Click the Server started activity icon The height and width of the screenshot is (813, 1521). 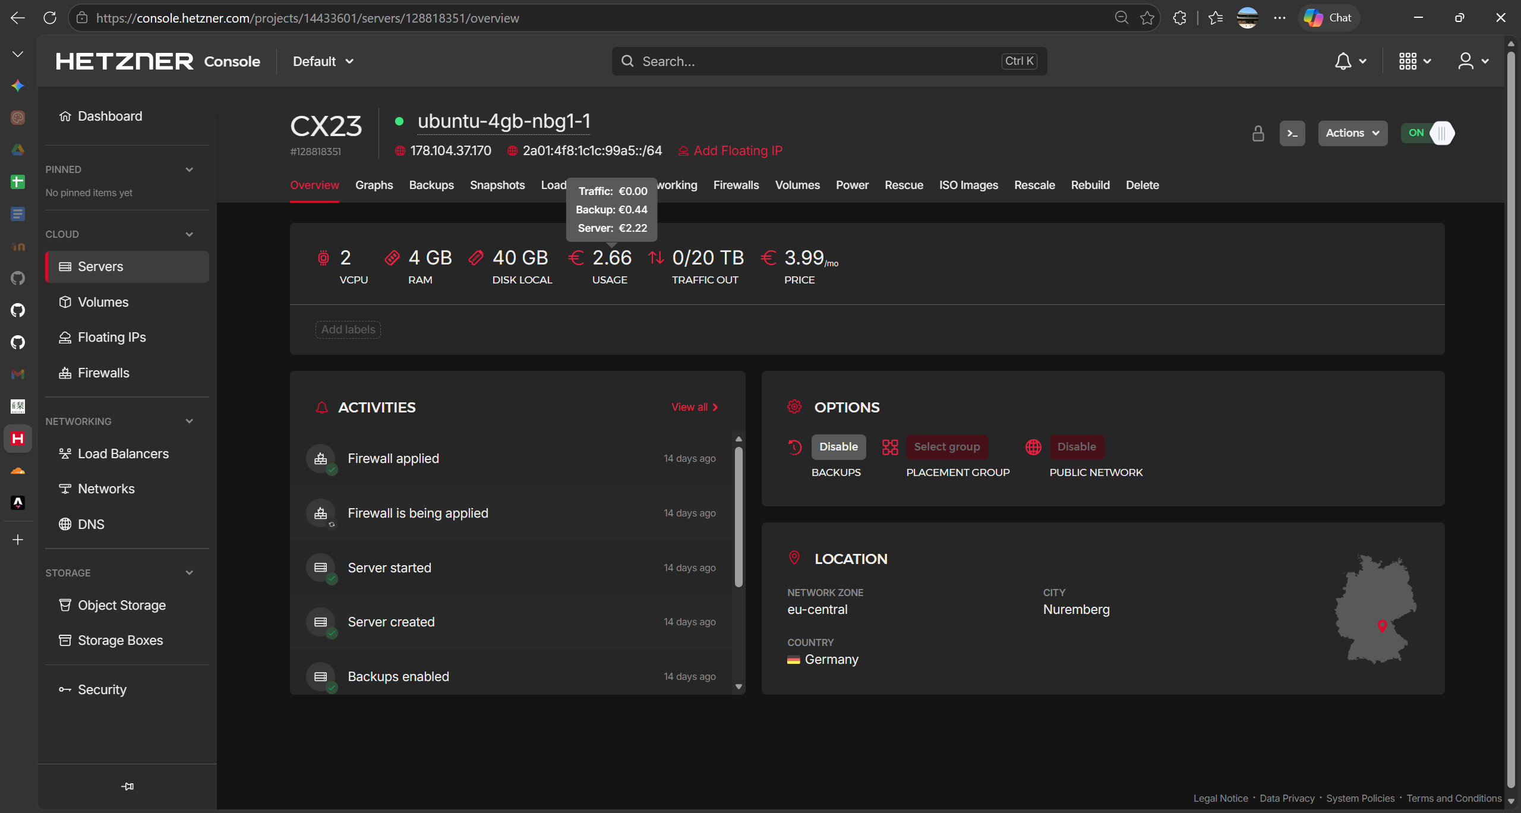tap(321, 568)
